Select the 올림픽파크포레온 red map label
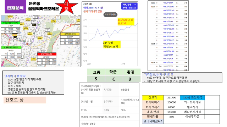The width and height of the screenshot is (227, 127). [x=46, y=54]
